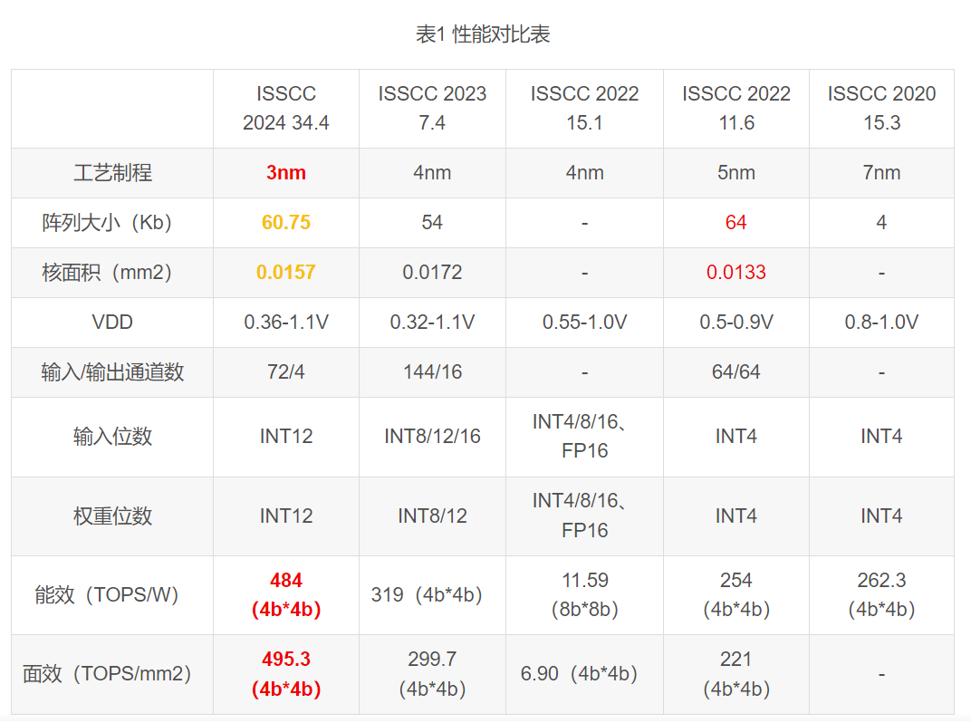Click the 面效 (TOPS/mm2) row label
Screen dimensions: 971x723
(107, 674)
